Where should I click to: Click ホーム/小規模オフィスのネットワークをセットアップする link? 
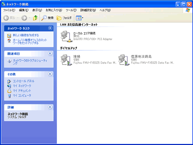click(30, 42)
